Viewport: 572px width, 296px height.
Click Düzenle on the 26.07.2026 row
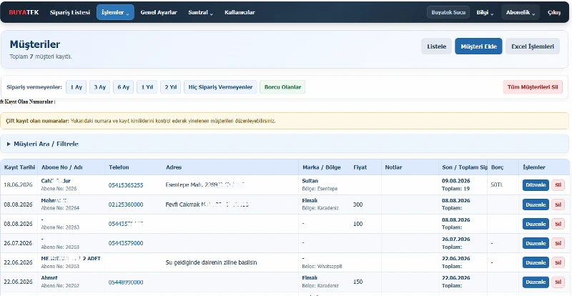(x=536, y=243)
